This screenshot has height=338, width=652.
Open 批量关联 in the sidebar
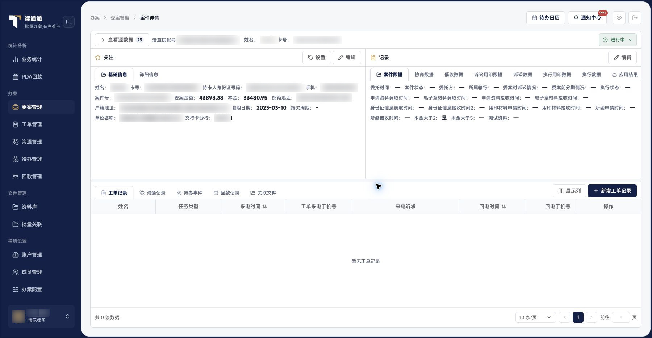41,224
